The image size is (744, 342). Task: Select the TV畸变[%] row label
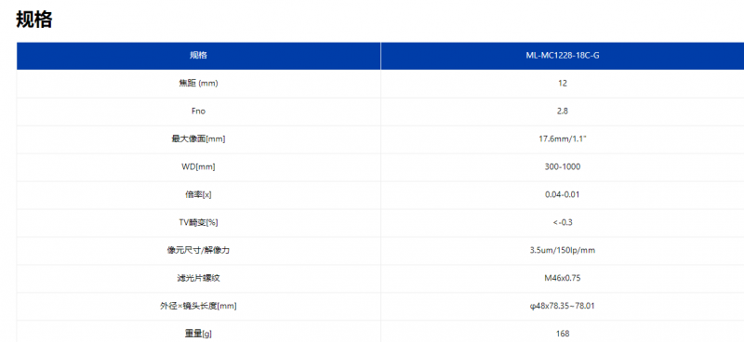(x=198, y=222)
